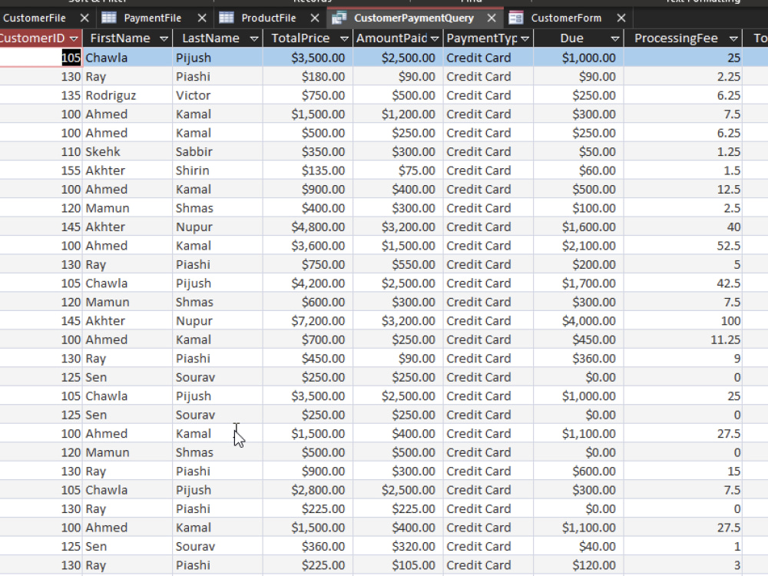
Task: Select the FirstName column header
Action: 127,38
